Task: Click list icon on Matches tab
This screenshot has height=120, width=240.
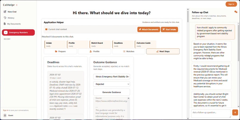Action: click(x=124, y=51)
